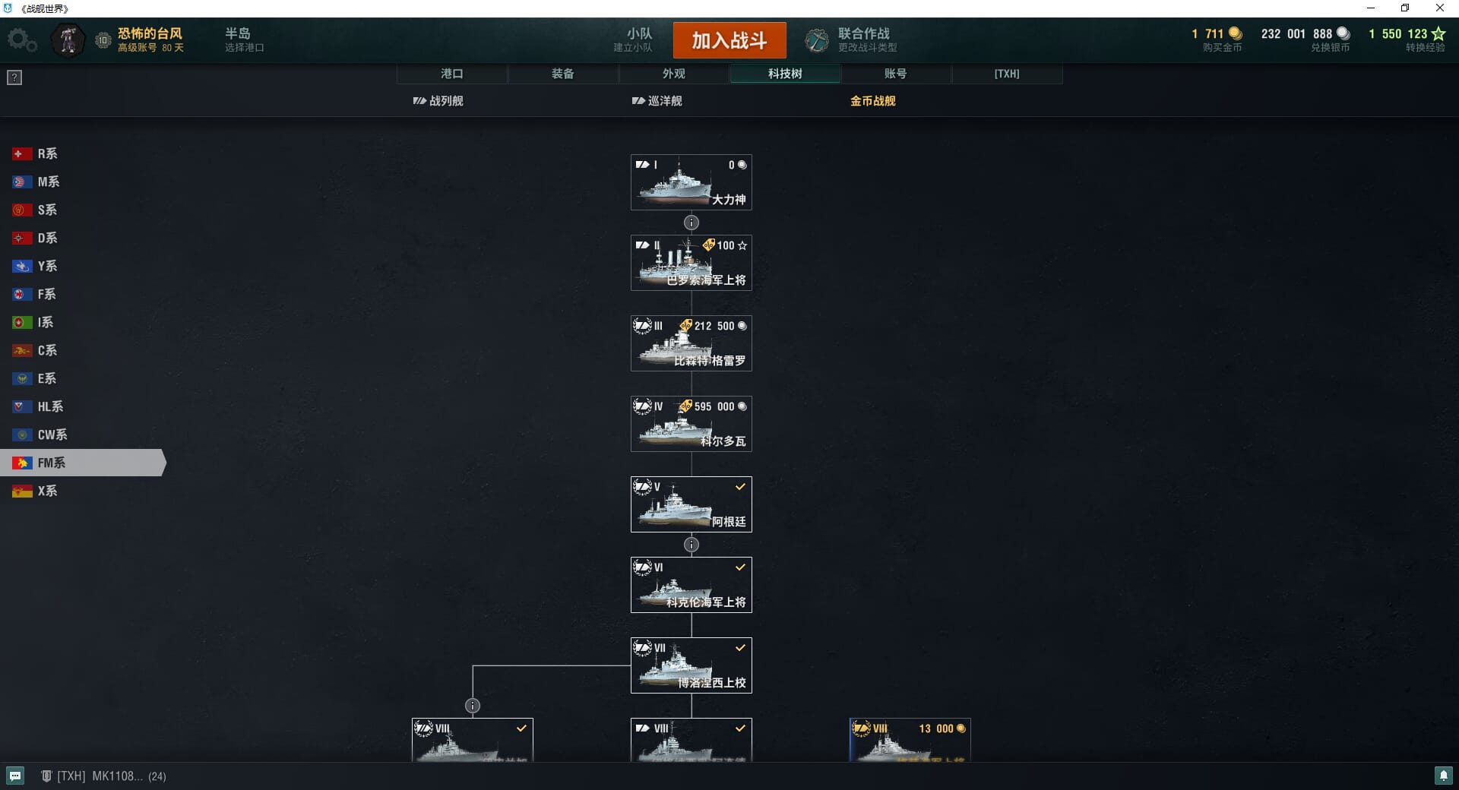Click the gold coin purchase icon

(x=1236, y=33)
